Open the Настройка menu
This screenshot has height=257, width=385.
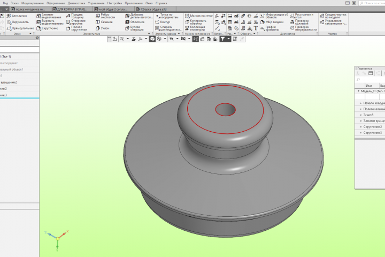pos(114,3)
